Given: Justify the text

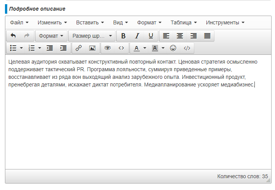Looking at the screenshot, I should 207,36.
